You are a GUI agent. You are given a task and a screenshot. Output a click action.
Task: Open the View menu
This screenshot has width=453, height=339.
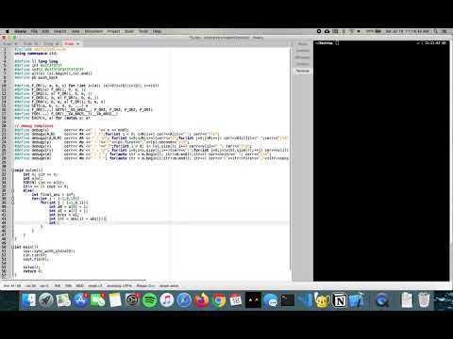pyautogui.click(x=75, y=31)
